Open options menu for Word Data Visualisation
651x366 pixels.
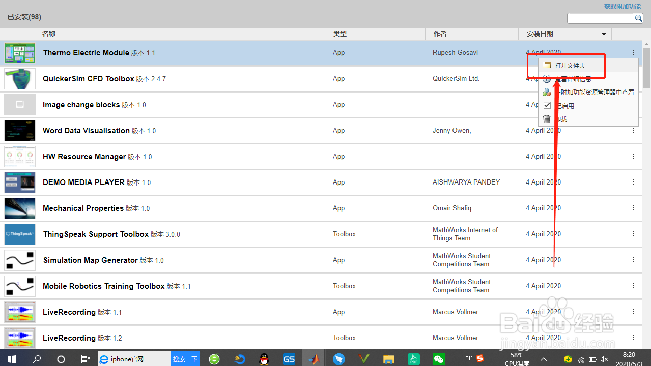pyautogui.click(x=633, y=130)
